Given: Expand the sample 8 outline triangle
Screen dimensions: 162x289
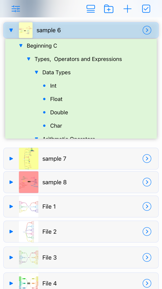Looking at the screenshot, I should [11, 182].
